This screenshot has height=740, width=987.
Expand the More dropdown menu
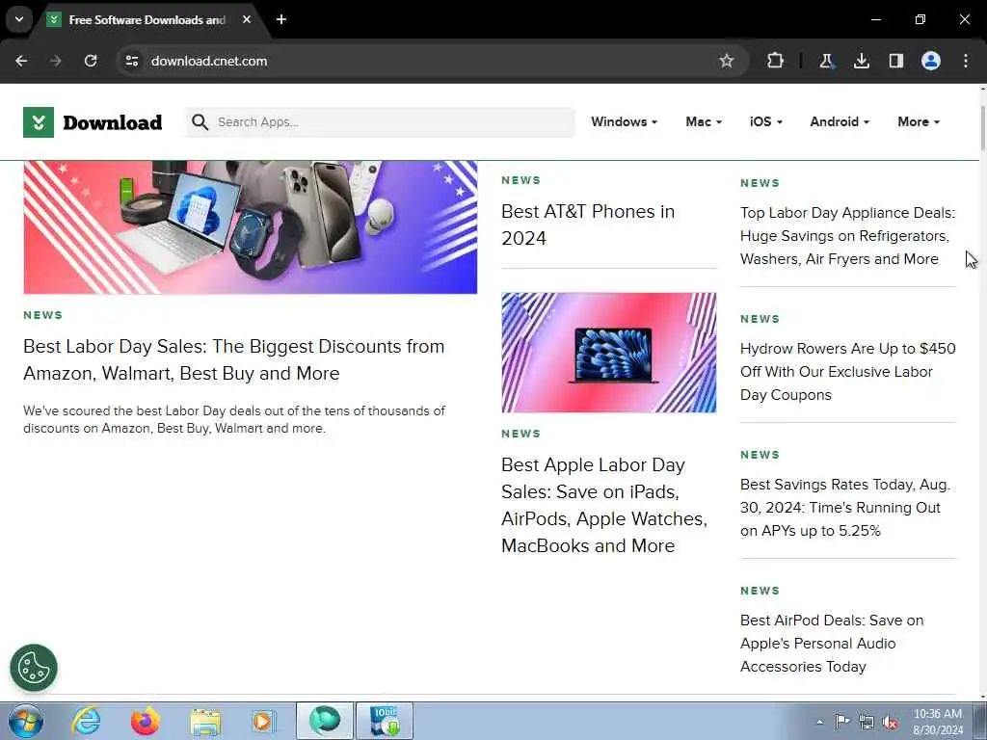click(x=919, y=122)
